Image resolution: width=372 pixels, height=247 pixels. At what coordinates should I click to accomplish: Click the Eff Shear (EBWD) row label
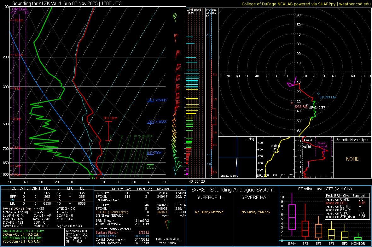pyautogui.click(x=109, y=215)
